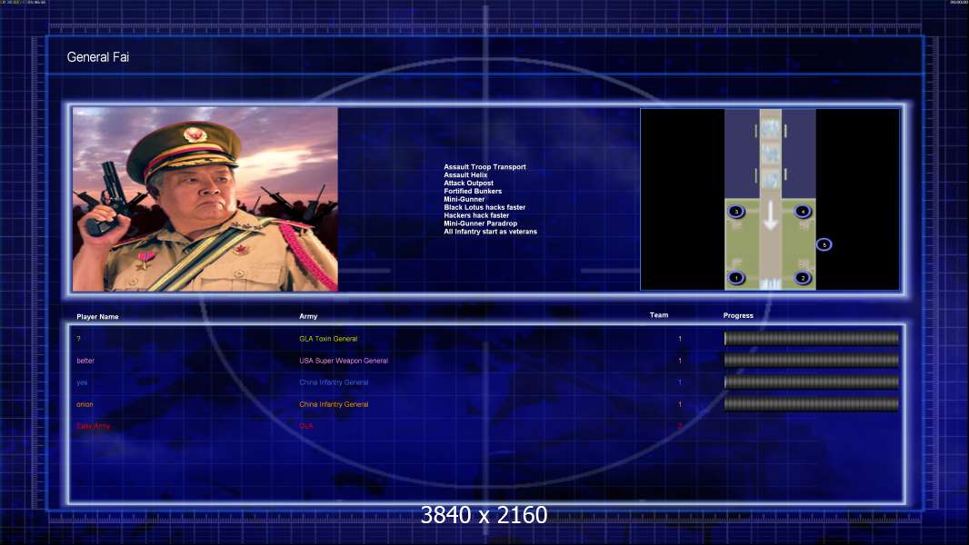Click the loading bar for player '?'

(812, 338)
